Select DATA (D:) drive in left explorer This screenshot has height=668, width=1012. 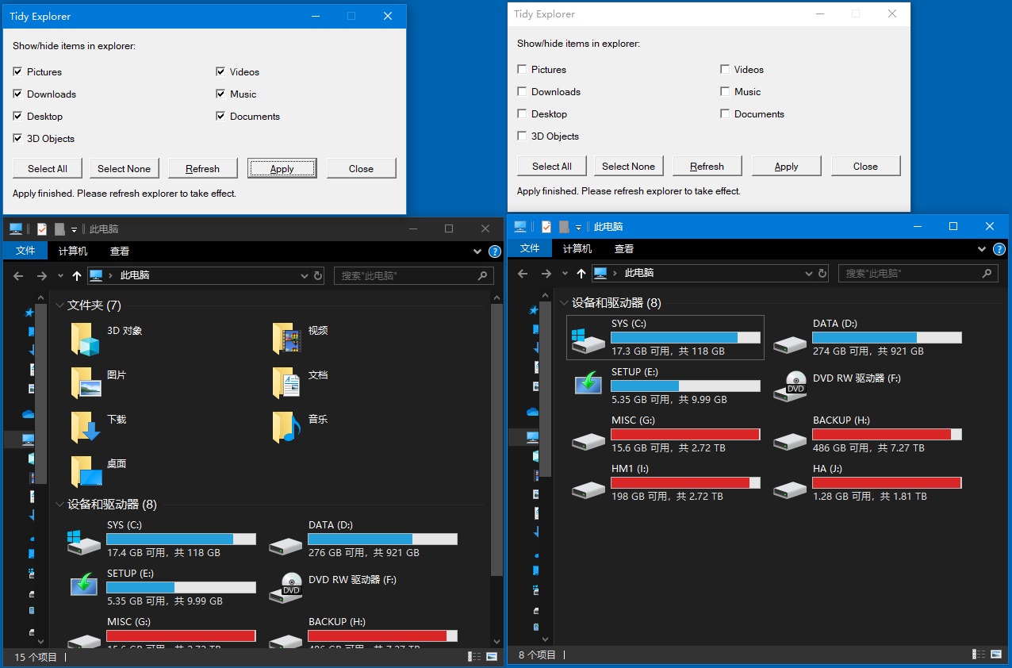coord(363,539)
